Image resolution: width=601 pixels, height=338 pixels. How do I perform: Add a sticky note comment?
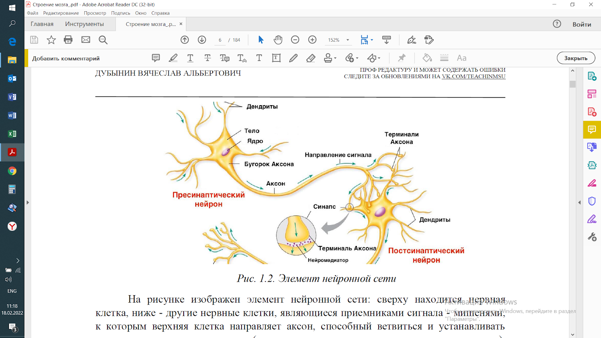(x=156, y=58)
